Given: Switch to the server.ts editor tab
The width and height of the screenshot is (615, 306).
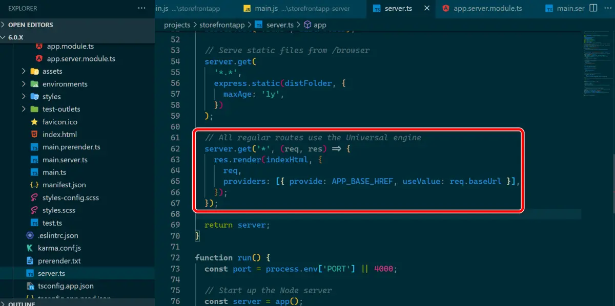Looking at the screenshot, I should (401, 8).
